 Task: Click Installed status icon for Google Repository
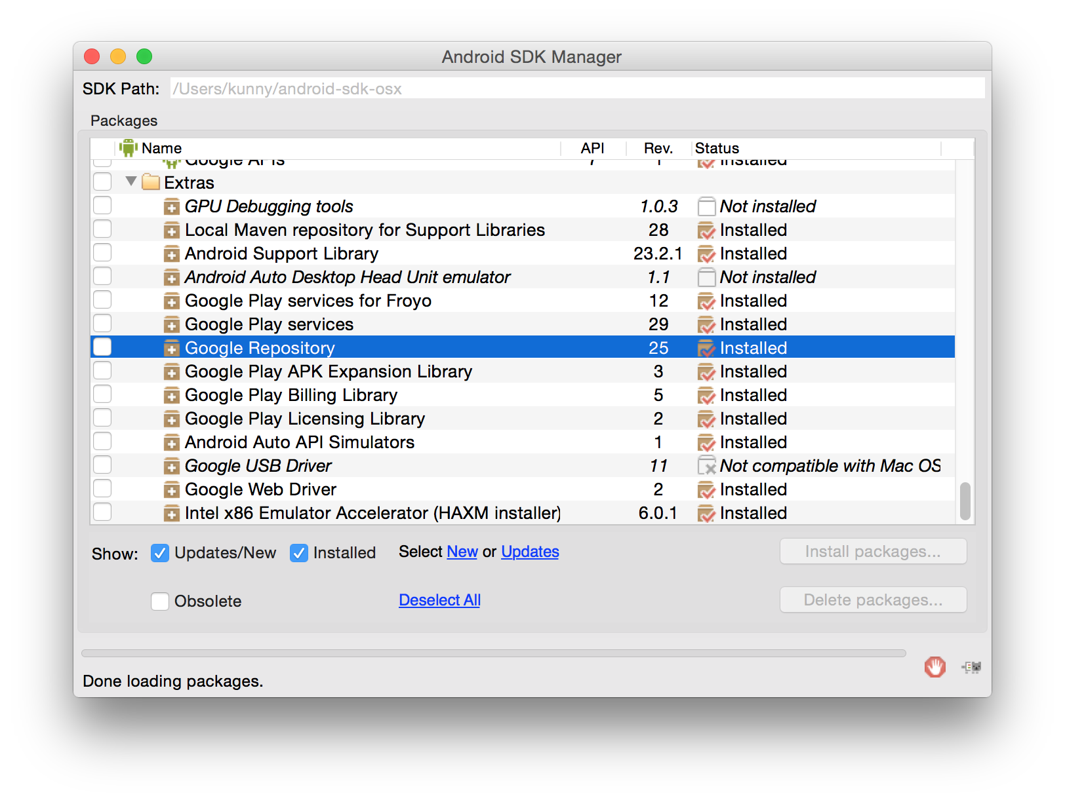pos(706,349)
